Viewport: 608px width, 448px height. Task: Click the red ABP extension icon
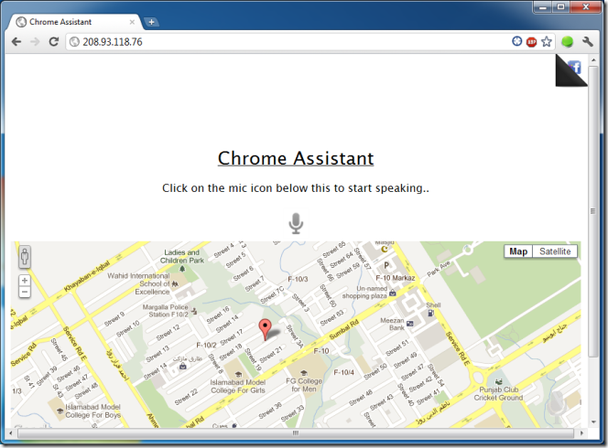coord(531,41)
